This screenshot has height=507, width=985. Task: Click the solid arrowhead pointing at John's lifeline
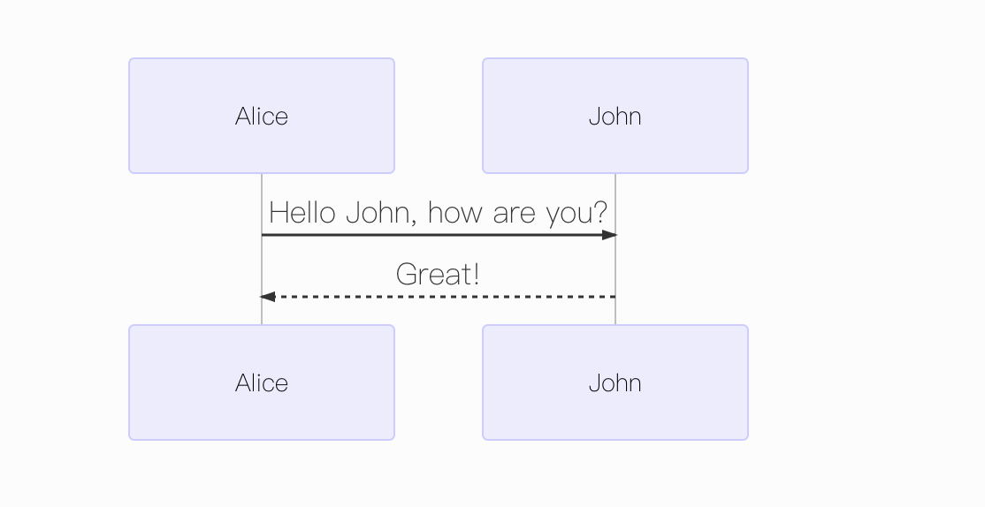609,235
